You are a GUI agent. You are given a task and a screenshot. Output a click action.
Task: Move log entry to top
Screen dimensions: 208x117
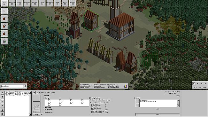tap(2, 97)
